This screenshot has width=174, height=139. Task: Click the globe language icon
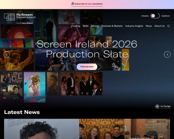point(157,106)
